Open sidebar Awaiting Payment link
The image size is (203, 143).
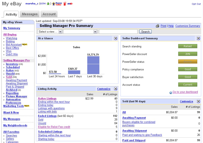point(16,80)
